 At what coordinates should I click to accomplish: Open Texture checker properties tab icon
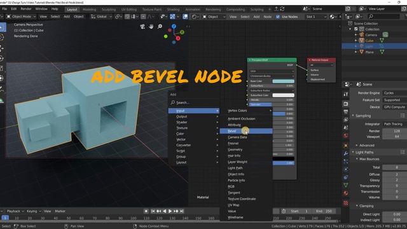coord(346,203)
